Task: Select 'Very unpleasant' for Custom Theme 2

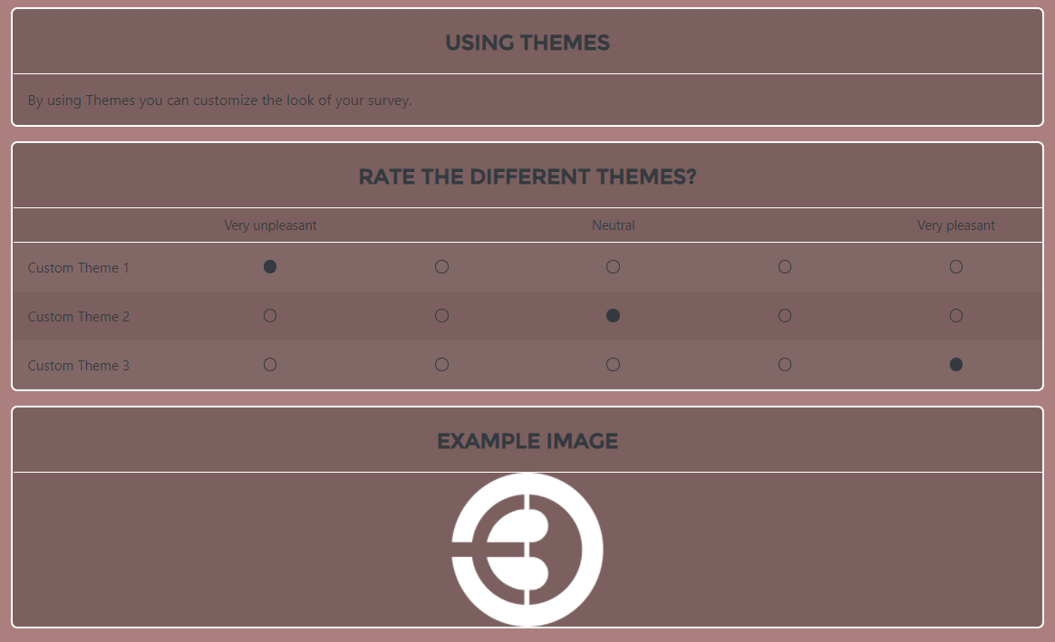Action: (x=269, y=315)
